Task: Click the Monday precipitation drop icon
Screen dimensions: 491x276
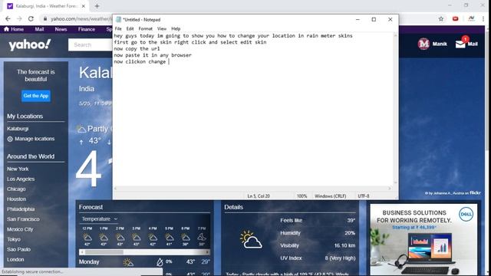Action: pos(160,262)
